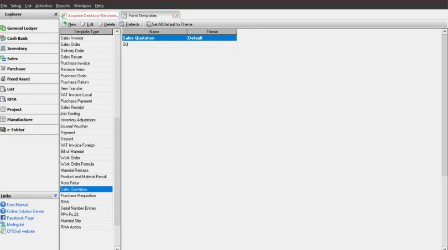Click Set All Default to Theme icon
Viewport: 448px width, 250px height.
coord(148,24)
